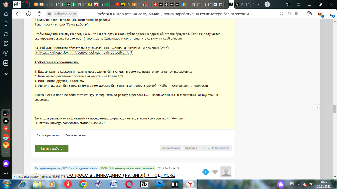337x189 pixels.
Task: Open the "Параметры заказа" tab
Action: (x=48, y=136)
